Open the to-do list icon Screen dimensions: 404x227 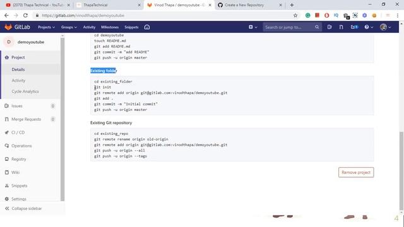click(355, 27)
